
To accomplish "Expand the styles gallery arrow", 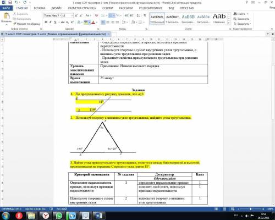I will click(229, 23).
